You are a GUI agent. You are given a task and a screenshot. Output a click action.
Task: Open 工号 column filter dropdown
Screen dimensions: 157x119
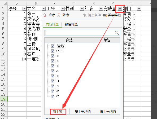[x=63, y=9]
